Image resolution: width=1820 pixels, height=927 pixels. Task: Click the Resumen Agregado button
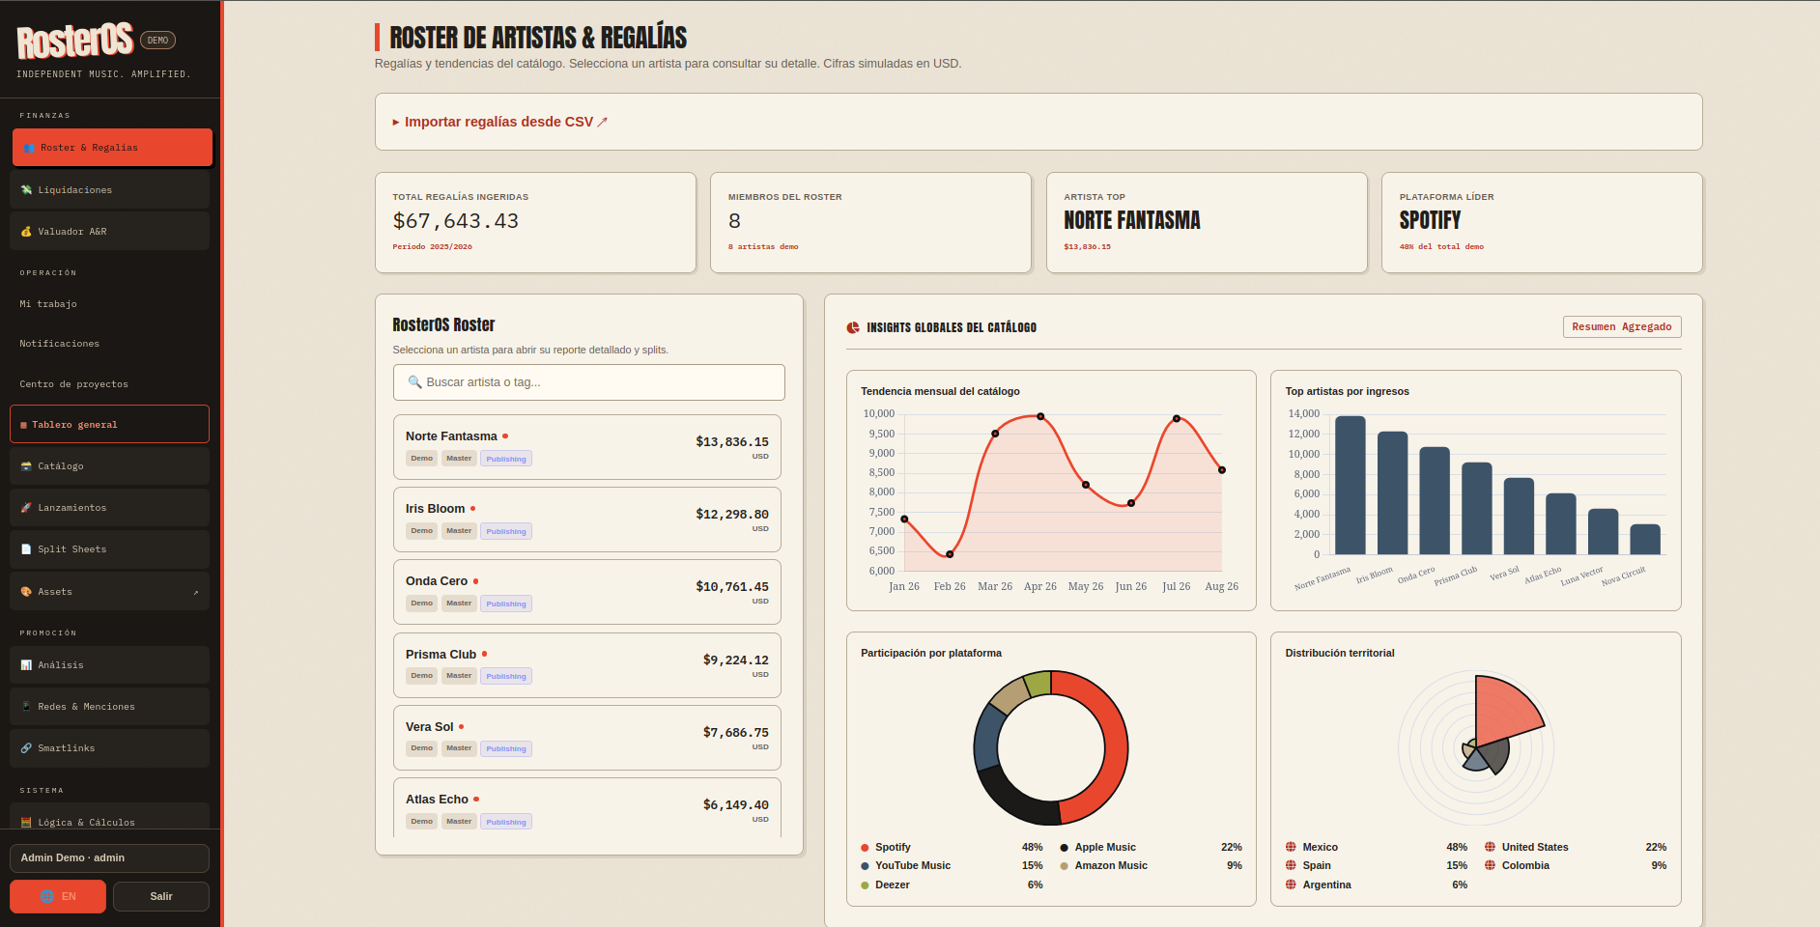point(1622,327)
